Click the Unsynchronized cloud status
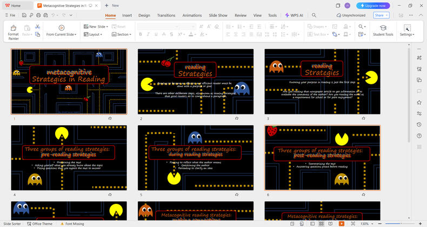The image size is (427, 227). pos(351,15)
